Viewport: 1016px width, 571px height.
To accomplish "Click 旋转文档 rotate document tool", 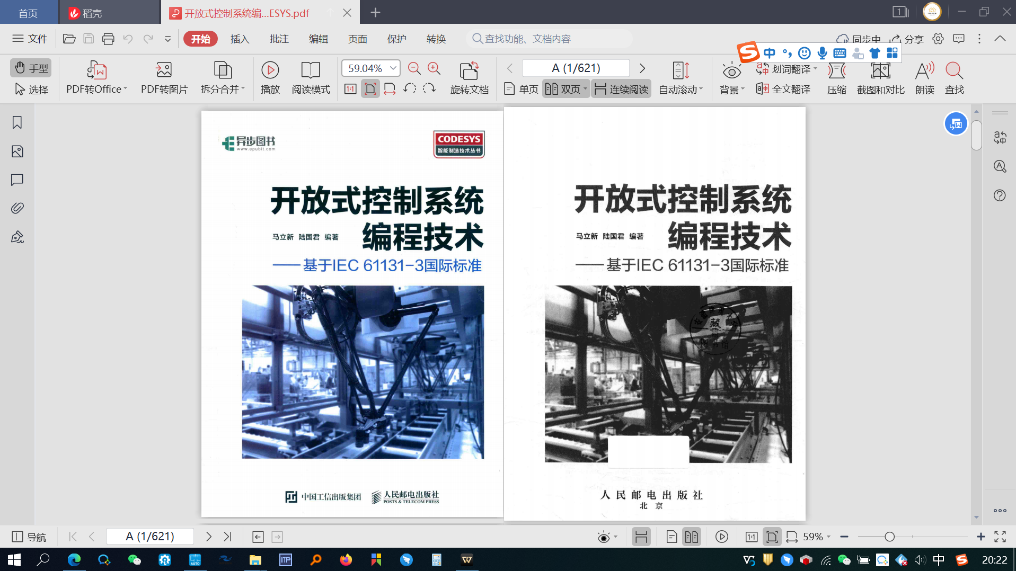I will [x=470, y=78].
